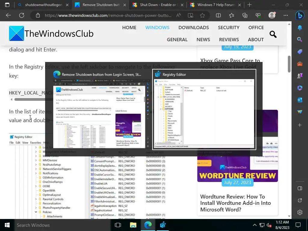
Task: Open sidebar games chess icon
Action: (x=300, y=76)
